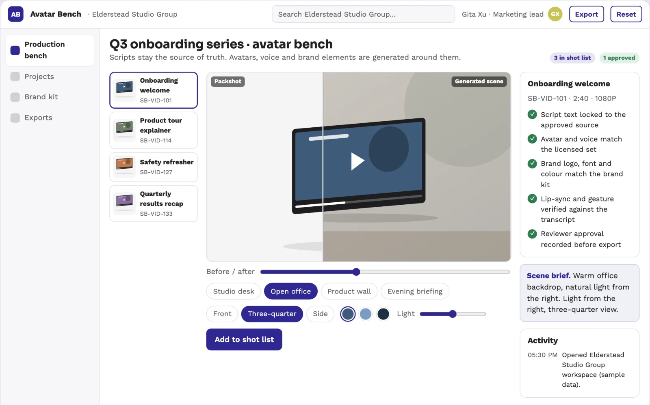The height and width of the screenshot is (405, 650).
Task: Click the Brand kit sidebar icon
Action: point(15,97)
